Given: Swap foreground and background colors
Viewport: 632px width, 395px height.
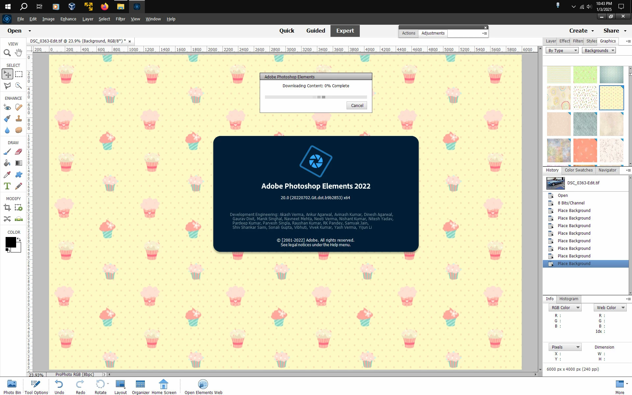Looking at the screenshot, I should point(19,239).
